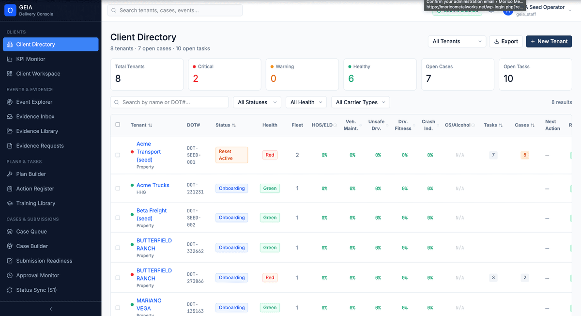
Task: Open the All Carrier Types filter dropdown
Action: pyautogui.click(x=361, y=102)
